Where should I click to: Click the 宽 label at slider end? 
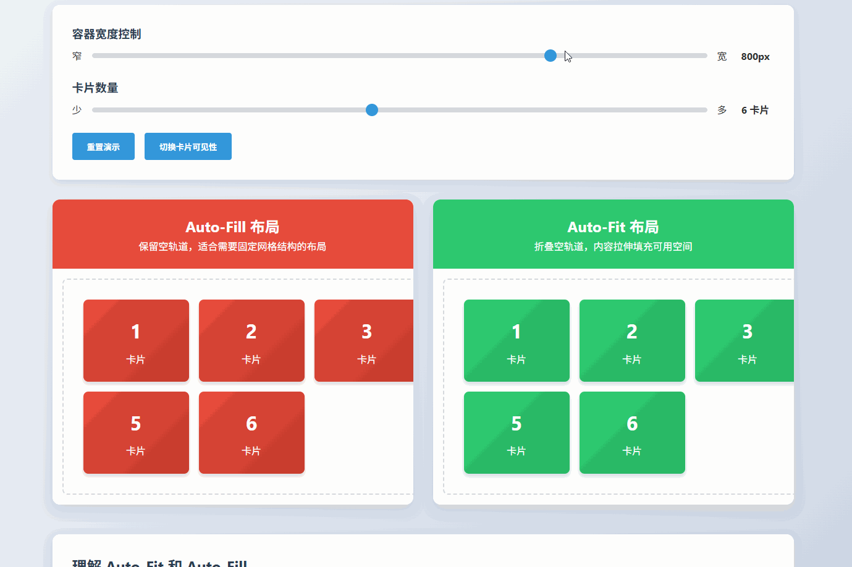point(722,56)
